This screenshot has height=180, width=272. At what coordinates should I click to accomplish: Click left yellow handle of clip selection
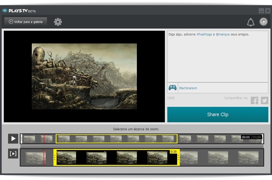(x=55, y=157)
